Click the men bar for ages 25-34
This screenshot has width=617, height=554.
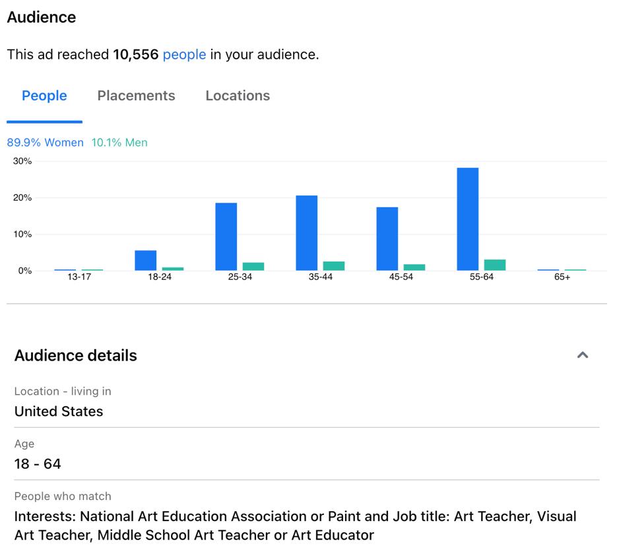point(253,267)
